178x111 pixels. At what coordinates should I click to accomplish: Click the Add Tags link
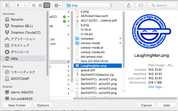156,87
